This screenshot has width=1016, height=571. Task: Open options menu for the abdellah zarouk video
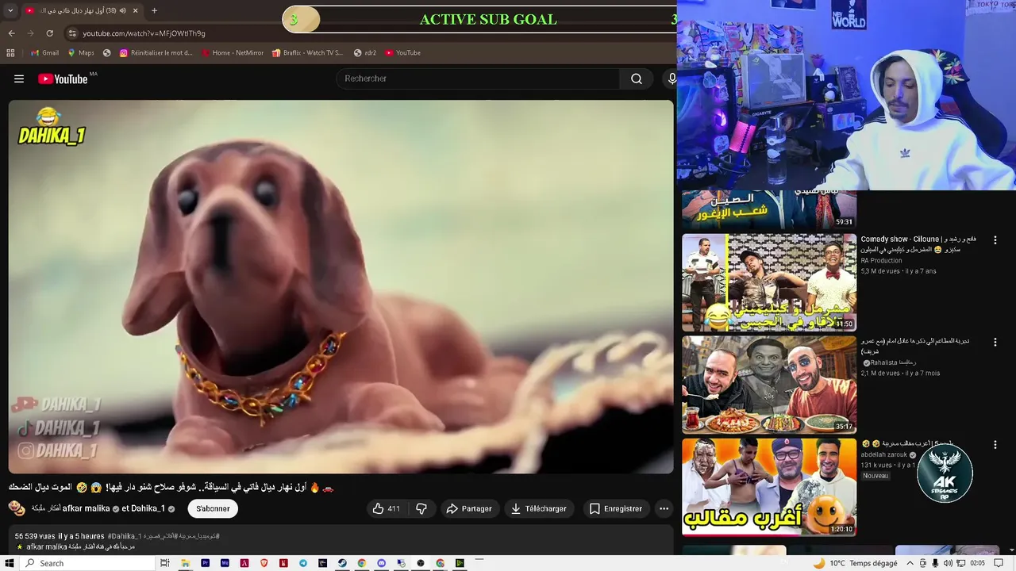[995, 445]
